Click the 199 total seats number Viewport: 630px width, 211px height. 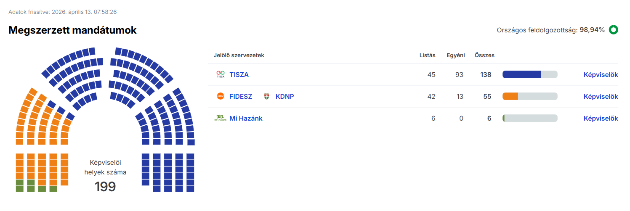(x=105, y=186)
